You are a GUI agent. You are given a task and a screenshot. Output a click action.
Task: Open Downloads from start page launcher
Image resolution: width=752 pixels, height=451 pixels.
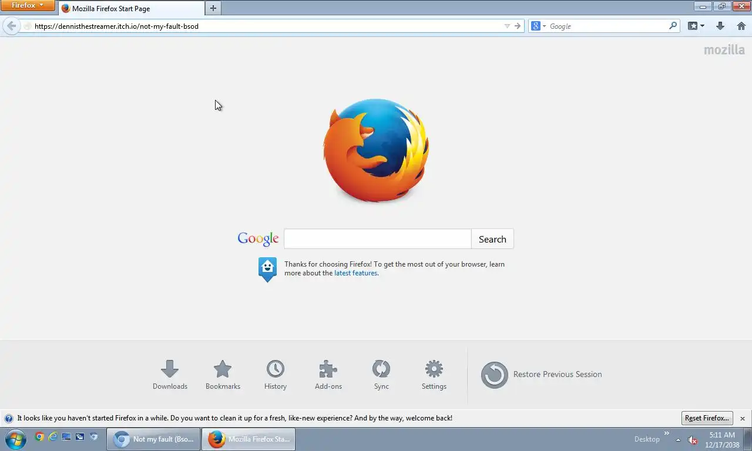tap(170, 375)
